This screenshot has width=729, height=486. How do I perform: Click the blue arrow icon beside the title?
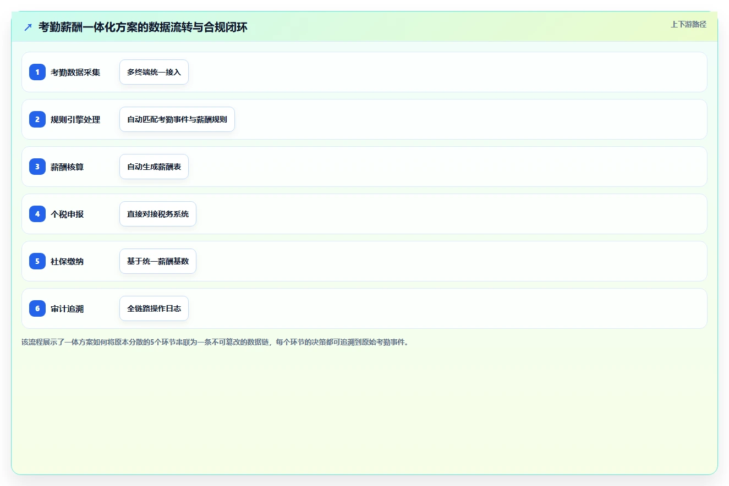click(28, 27)
